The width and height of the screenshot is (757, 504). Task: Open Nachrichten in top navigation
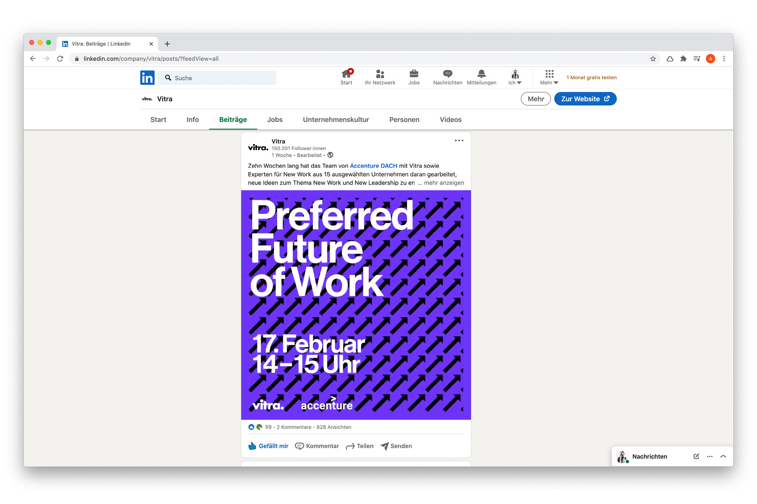(447, 77)
